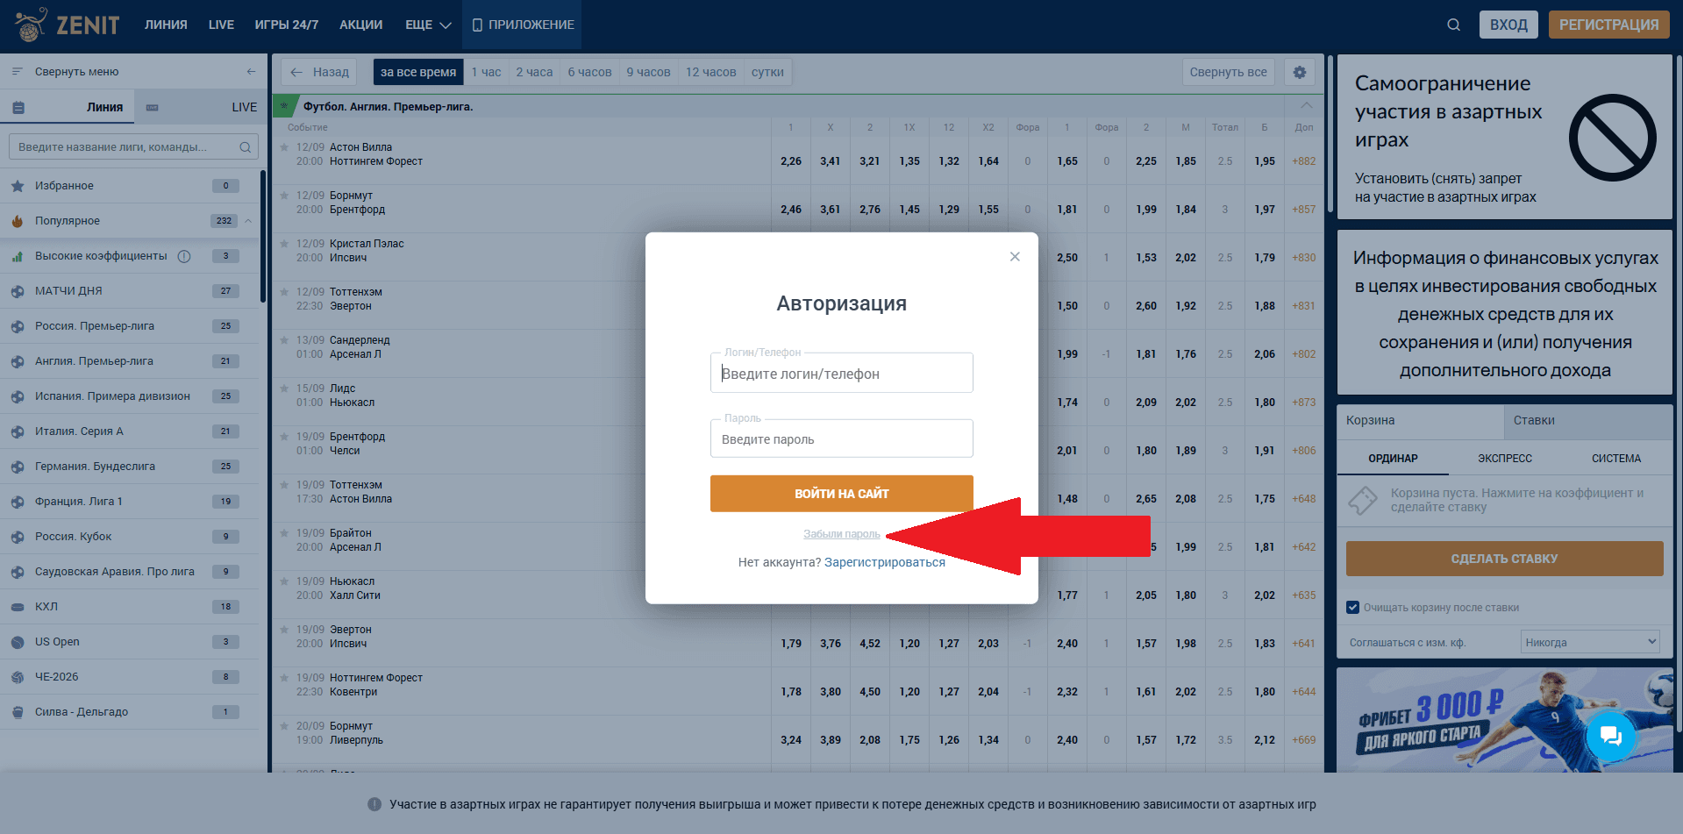
Task: Click the search magnifier icon in header
Action: click(1453, 25)
